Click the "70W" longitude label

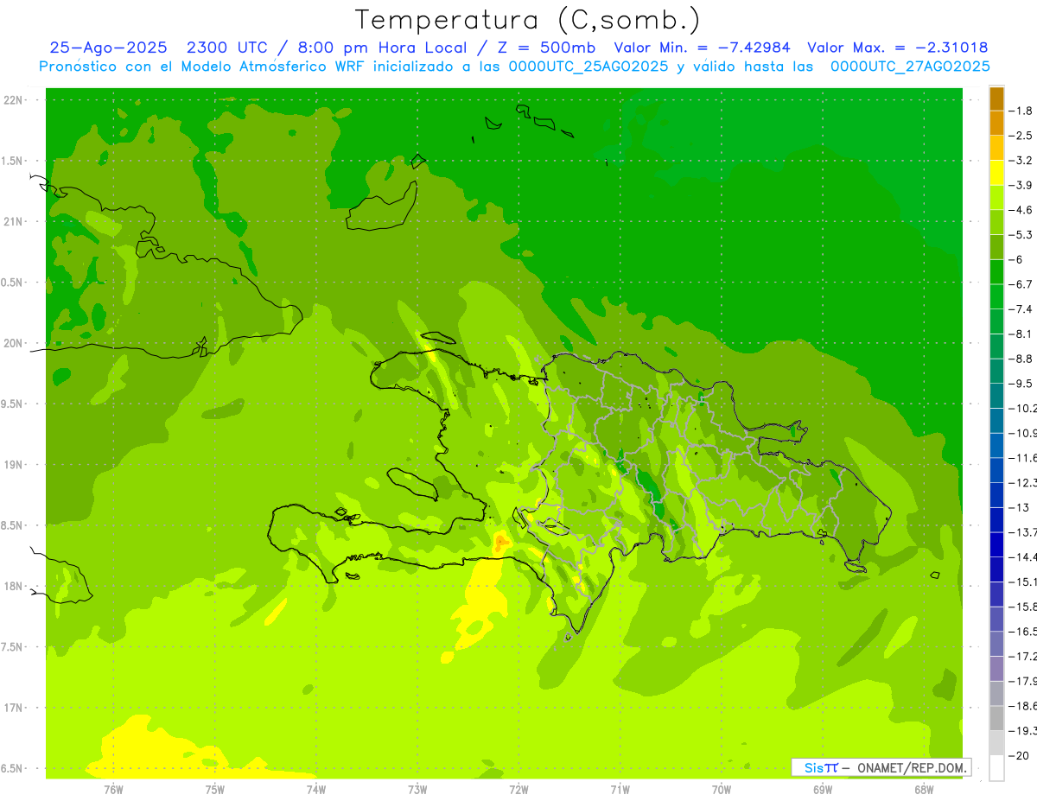(x=722, y=790)
